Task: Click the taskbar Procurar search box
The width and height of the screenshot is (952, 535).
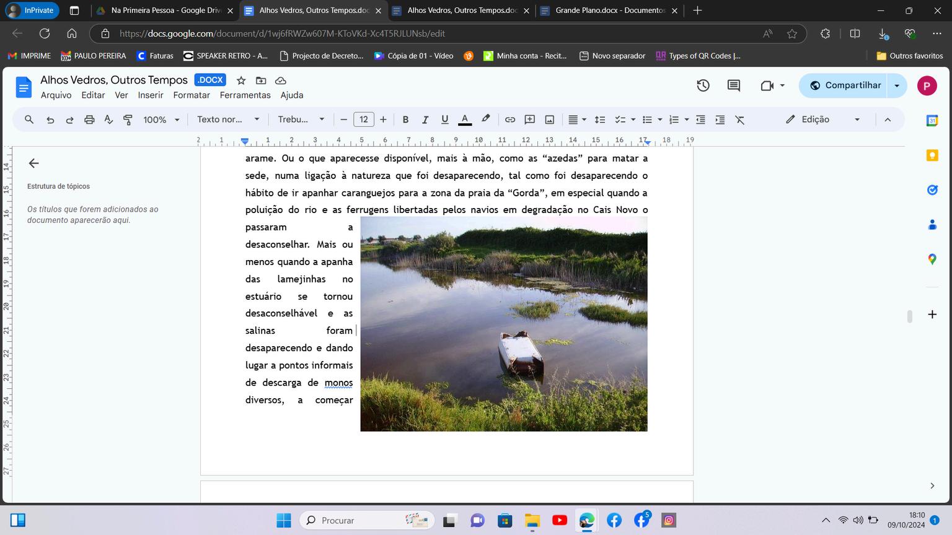Action: (x=367, y=520)
